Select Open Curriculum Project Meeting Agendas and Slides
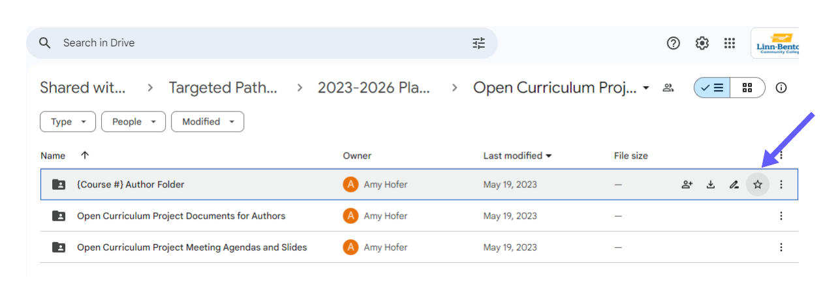This screenshot has width=840, height=306. (192, 247)
